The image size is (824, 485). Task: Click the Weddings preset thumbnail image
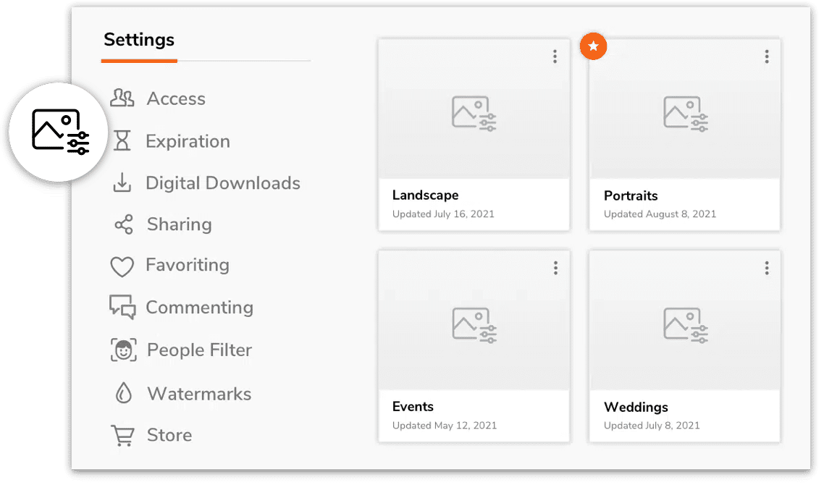[685, 321]
